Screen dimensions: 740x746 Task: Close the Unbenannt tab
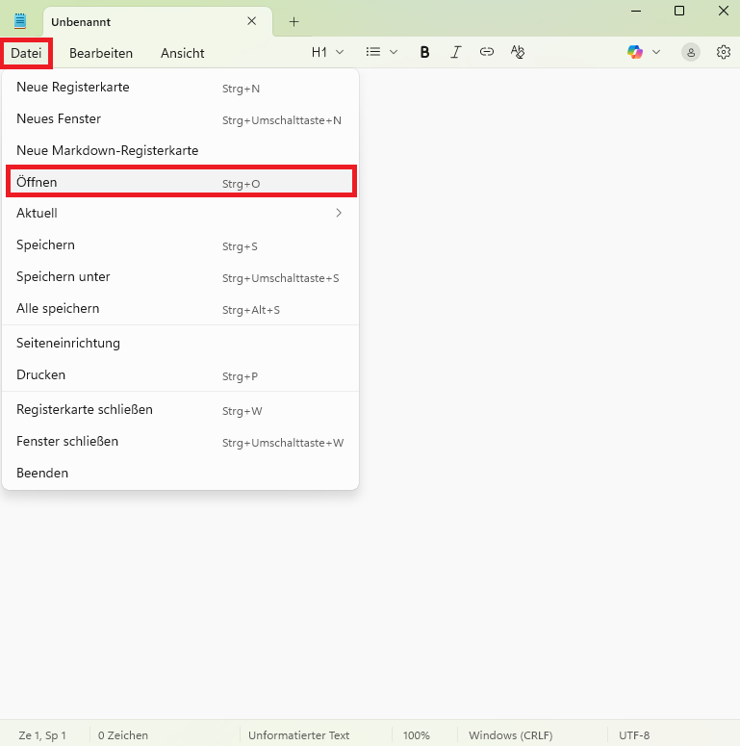(252, 21)
